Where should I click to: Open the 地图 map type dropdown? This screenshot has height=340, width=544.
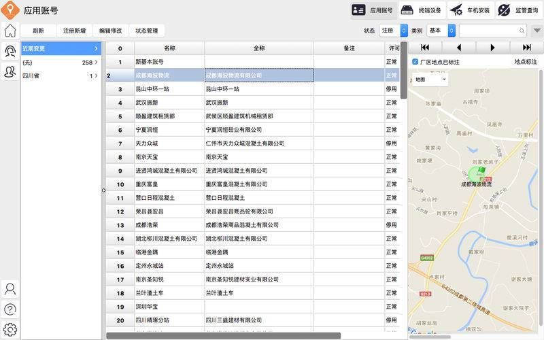(430, 80)
